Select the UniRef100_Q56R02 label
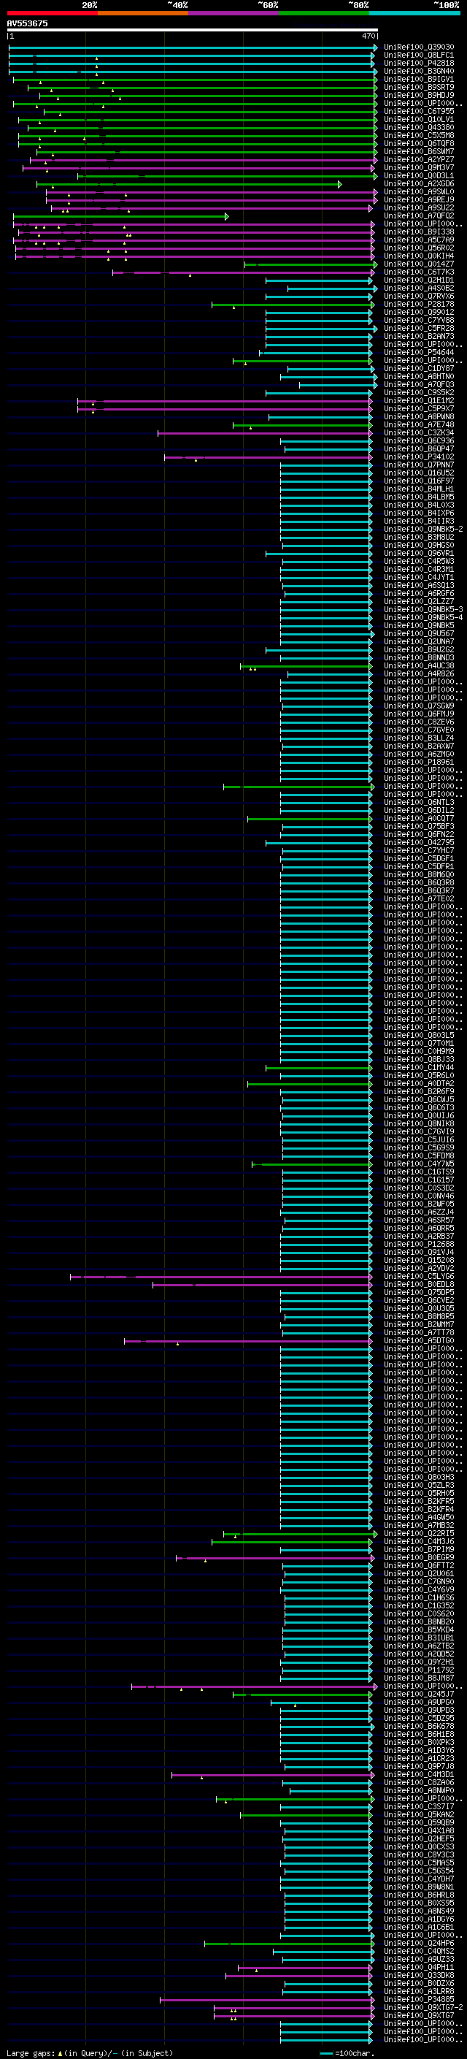Image resolution: width=467 pixels, height=2059 pixels. coord(418,248)
